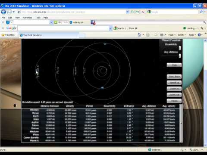Open the Help menu in the menu bar
The height and width of the screenshot is (155, 207).
pyautogui.click(x=46, y=18)
